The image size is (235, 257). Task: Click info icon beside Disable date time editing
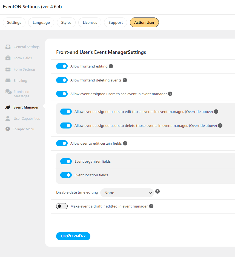[157, 191]
